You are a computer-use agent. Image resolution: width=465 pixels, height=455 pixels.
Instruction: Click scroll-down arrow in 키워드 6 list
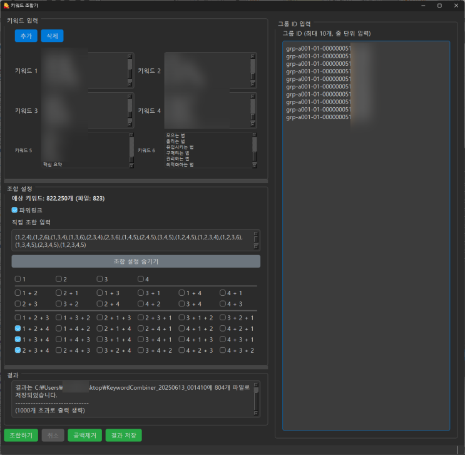(x=255, y=164)
